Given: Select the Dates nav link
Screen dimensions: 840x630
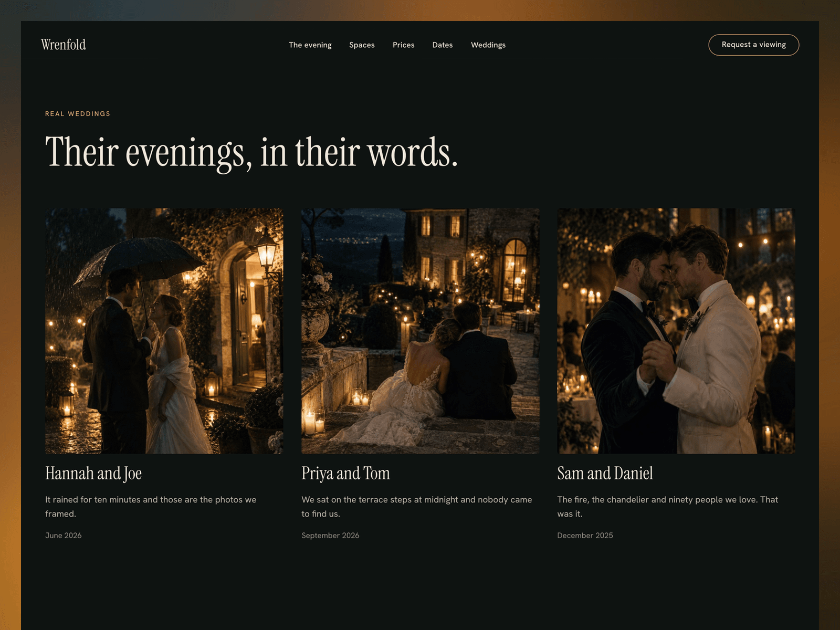Looking at the screenshot, I should tap(443, 45).
